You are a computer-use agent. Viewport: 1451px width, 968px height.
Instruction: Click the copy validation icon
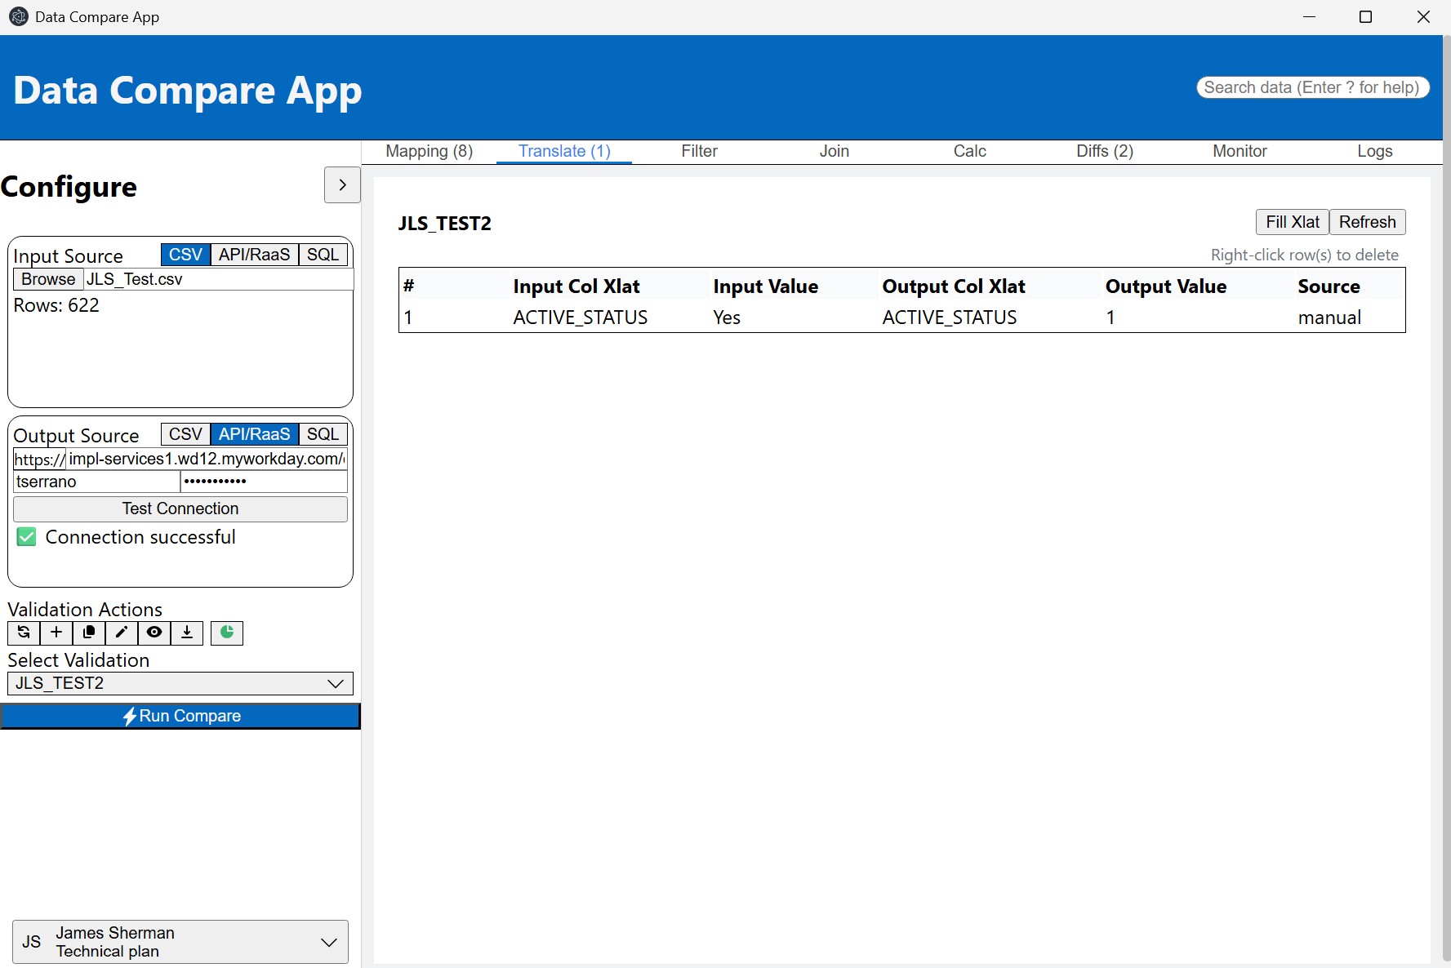pyautogui.click(x=89, y=633)
